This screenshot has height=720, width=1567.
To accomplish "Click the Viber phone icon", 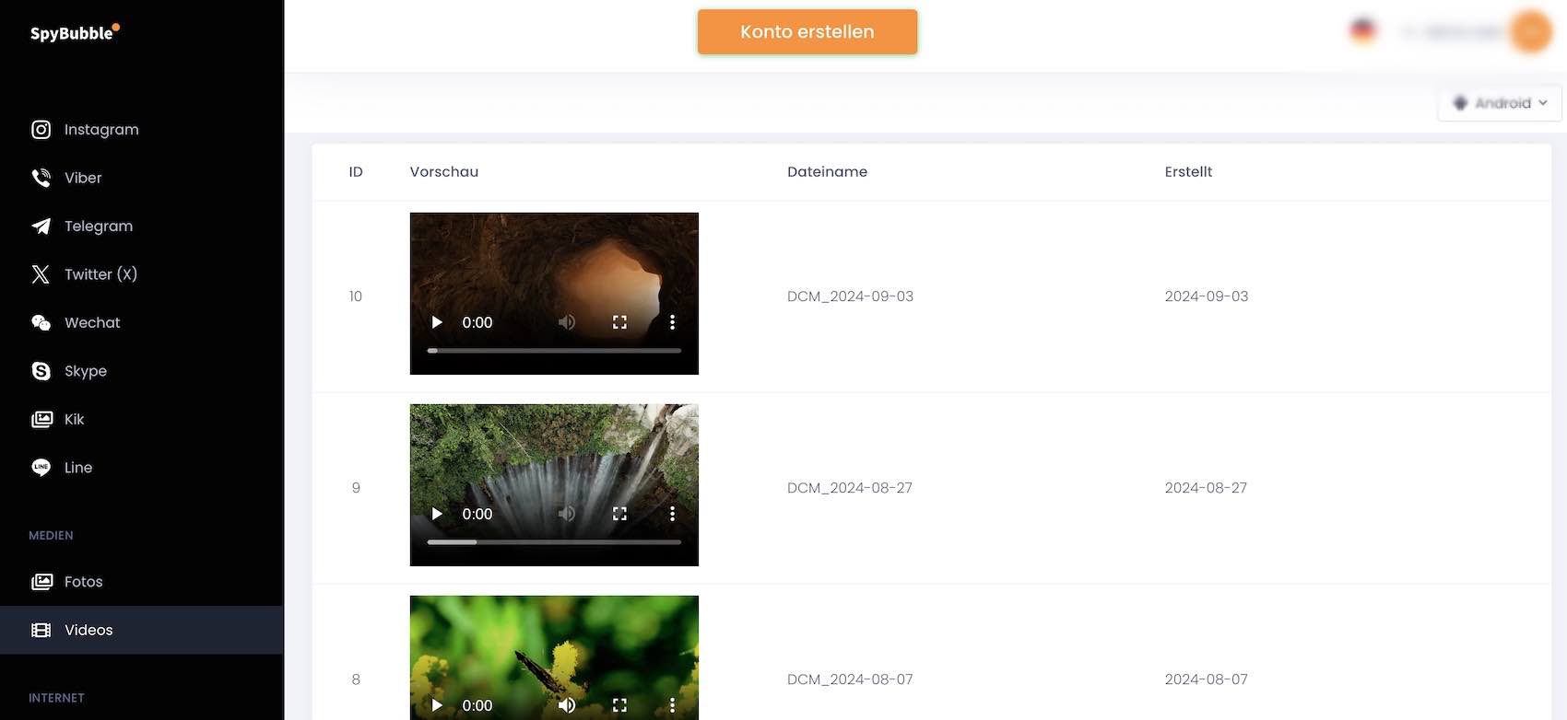I will [x=41, y=178].
